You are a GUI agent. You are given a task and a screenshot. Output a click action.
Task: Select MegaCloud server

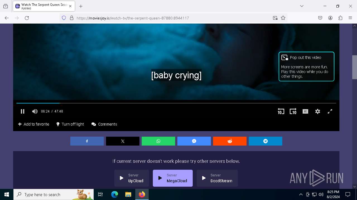pos(173,178)
